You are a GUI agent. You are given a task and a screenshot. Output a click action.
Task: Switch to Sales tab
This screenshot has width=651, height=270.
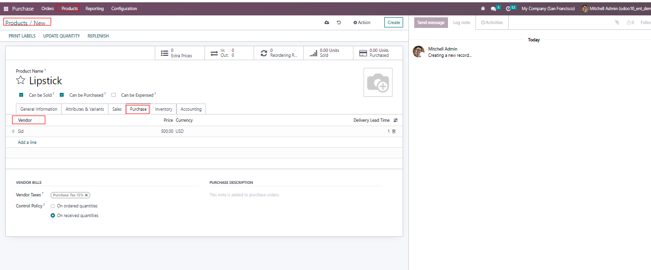click(x=117, y=109)
